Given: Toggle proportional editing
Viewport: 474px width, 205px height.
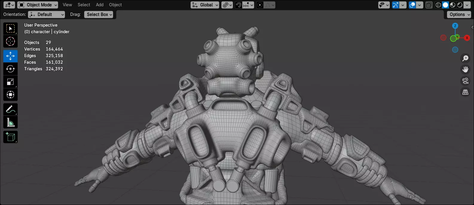Looking at the screenshot, I should pos(260,5).
